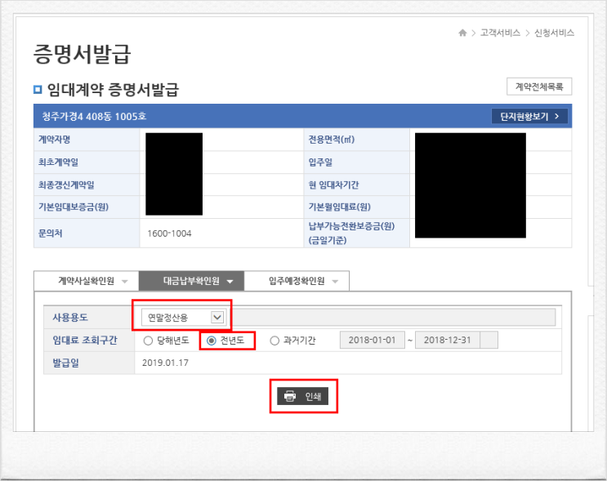Click the 1600-1004 contact number

(169, 234)
